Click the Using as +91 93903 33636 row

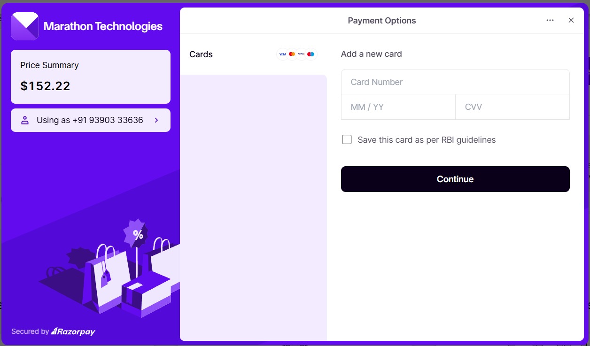[90, 120]
